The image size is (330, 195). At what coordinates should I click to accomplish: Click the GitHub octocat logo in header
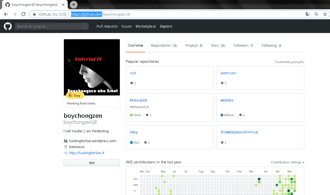(x=8, y=26)
